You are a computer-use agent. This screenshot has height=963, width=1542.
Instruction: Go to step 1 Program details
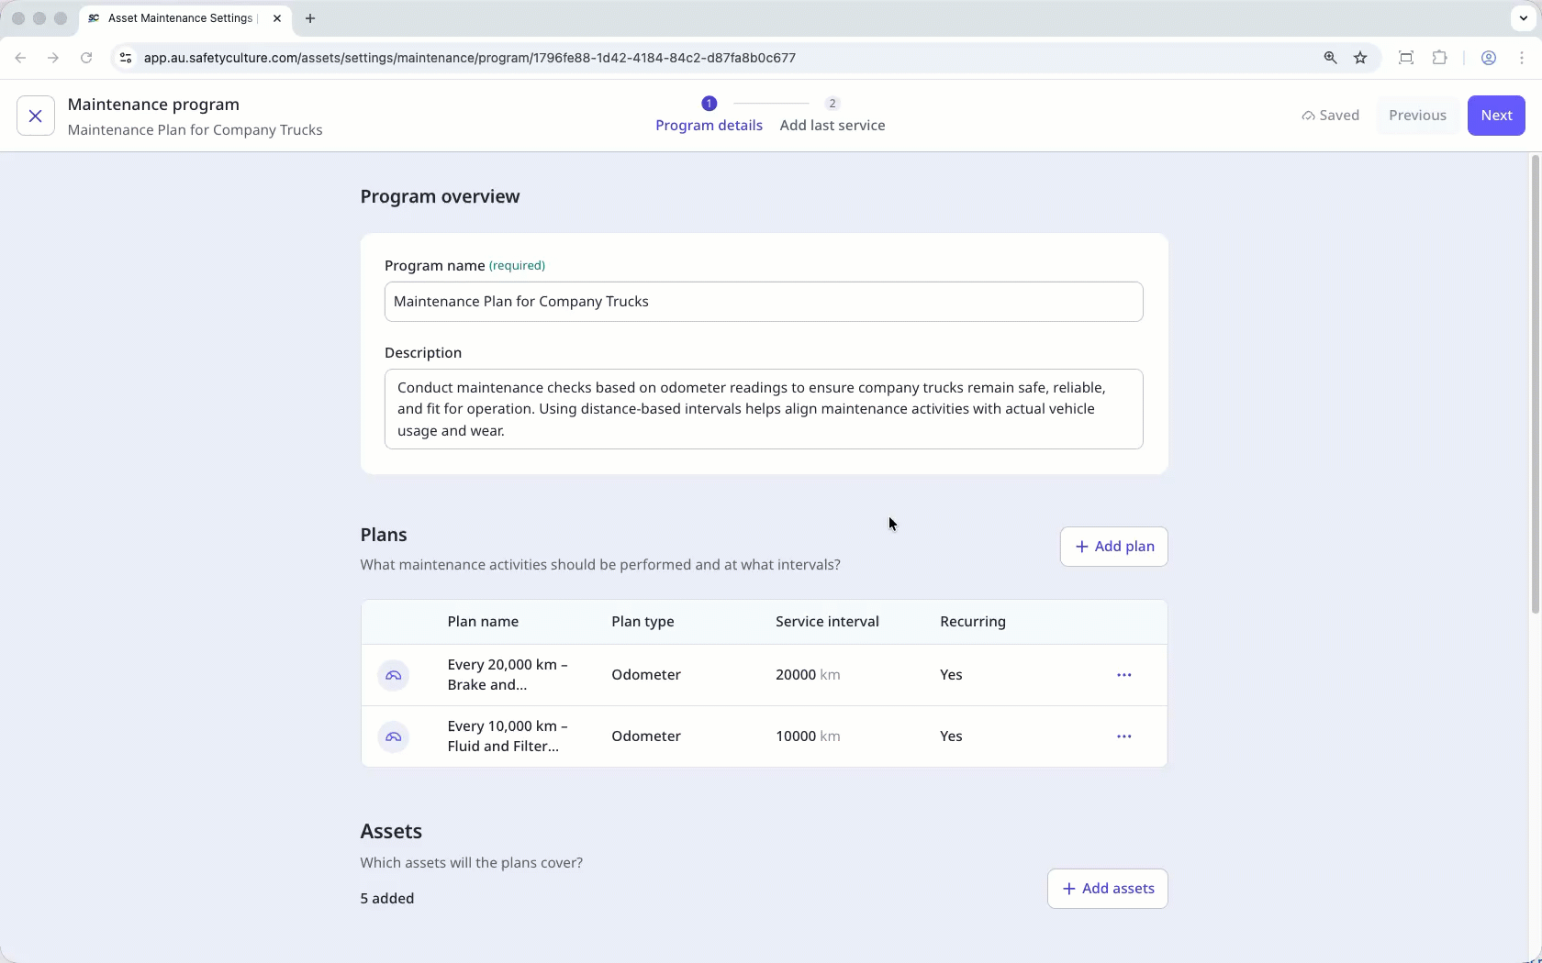(x=709, y=116)
